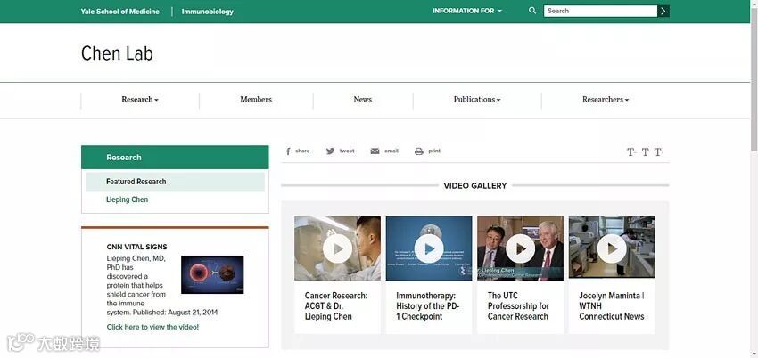This screenshot has width=758, height=358.
Task: Open the Members page
Action: (256, 100)
